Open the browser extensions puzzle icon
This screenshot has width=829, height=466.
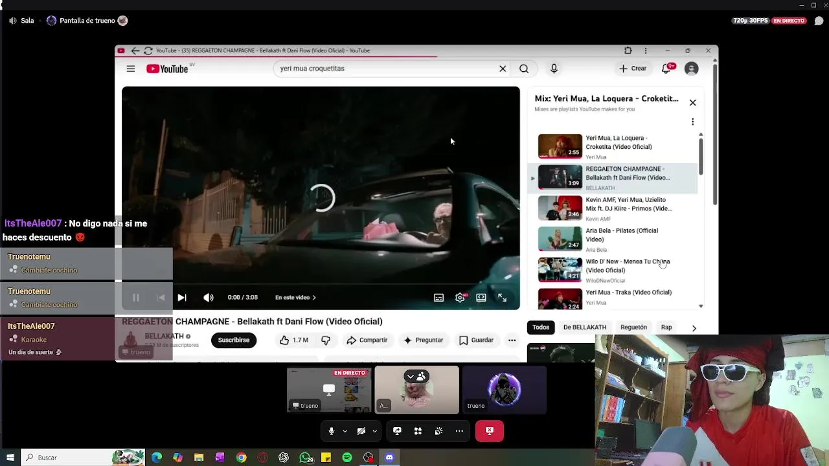tap(628, 50)
